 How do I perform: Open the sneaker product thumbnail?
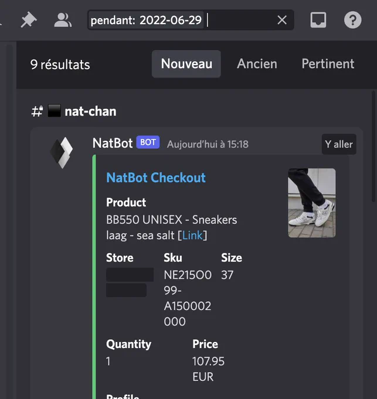click(x=312, y=203)
